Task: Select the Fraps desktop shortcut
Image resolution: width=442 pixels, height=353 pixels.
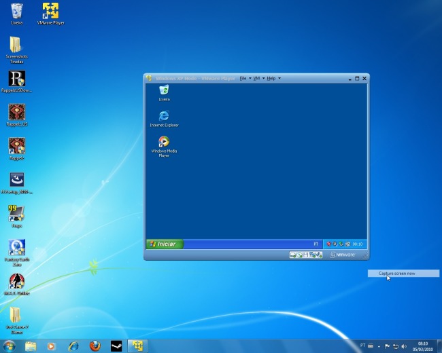Action: pyautogui.click(x=16, y=217)
